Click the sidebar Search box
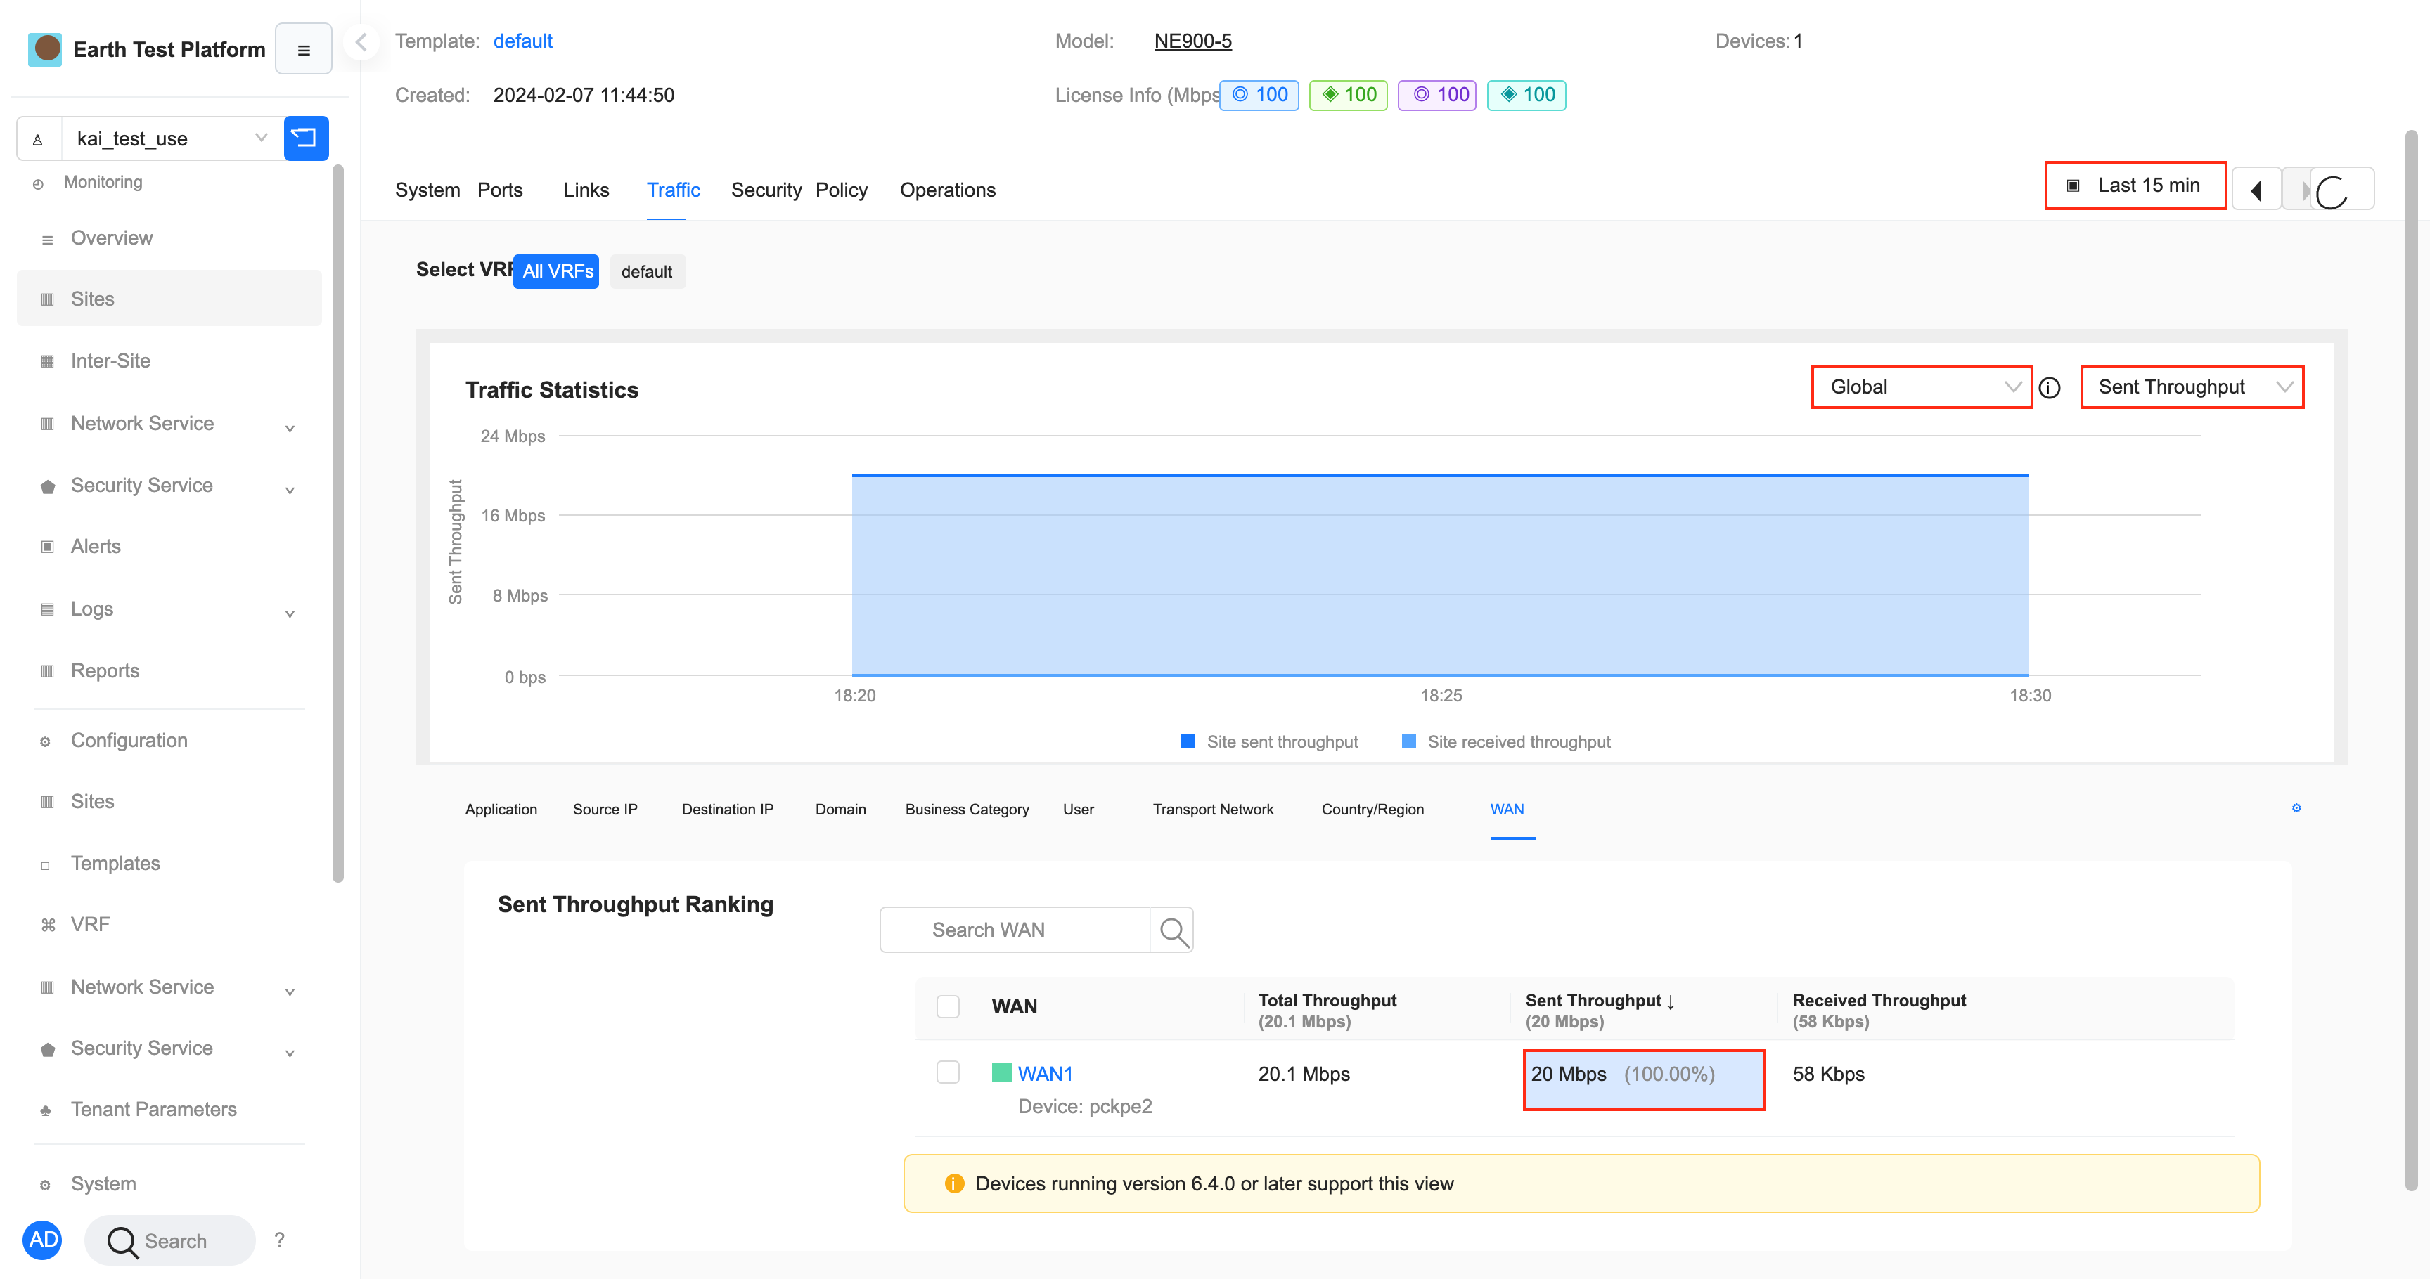 pyautogui.click(x=169, y=1241)
